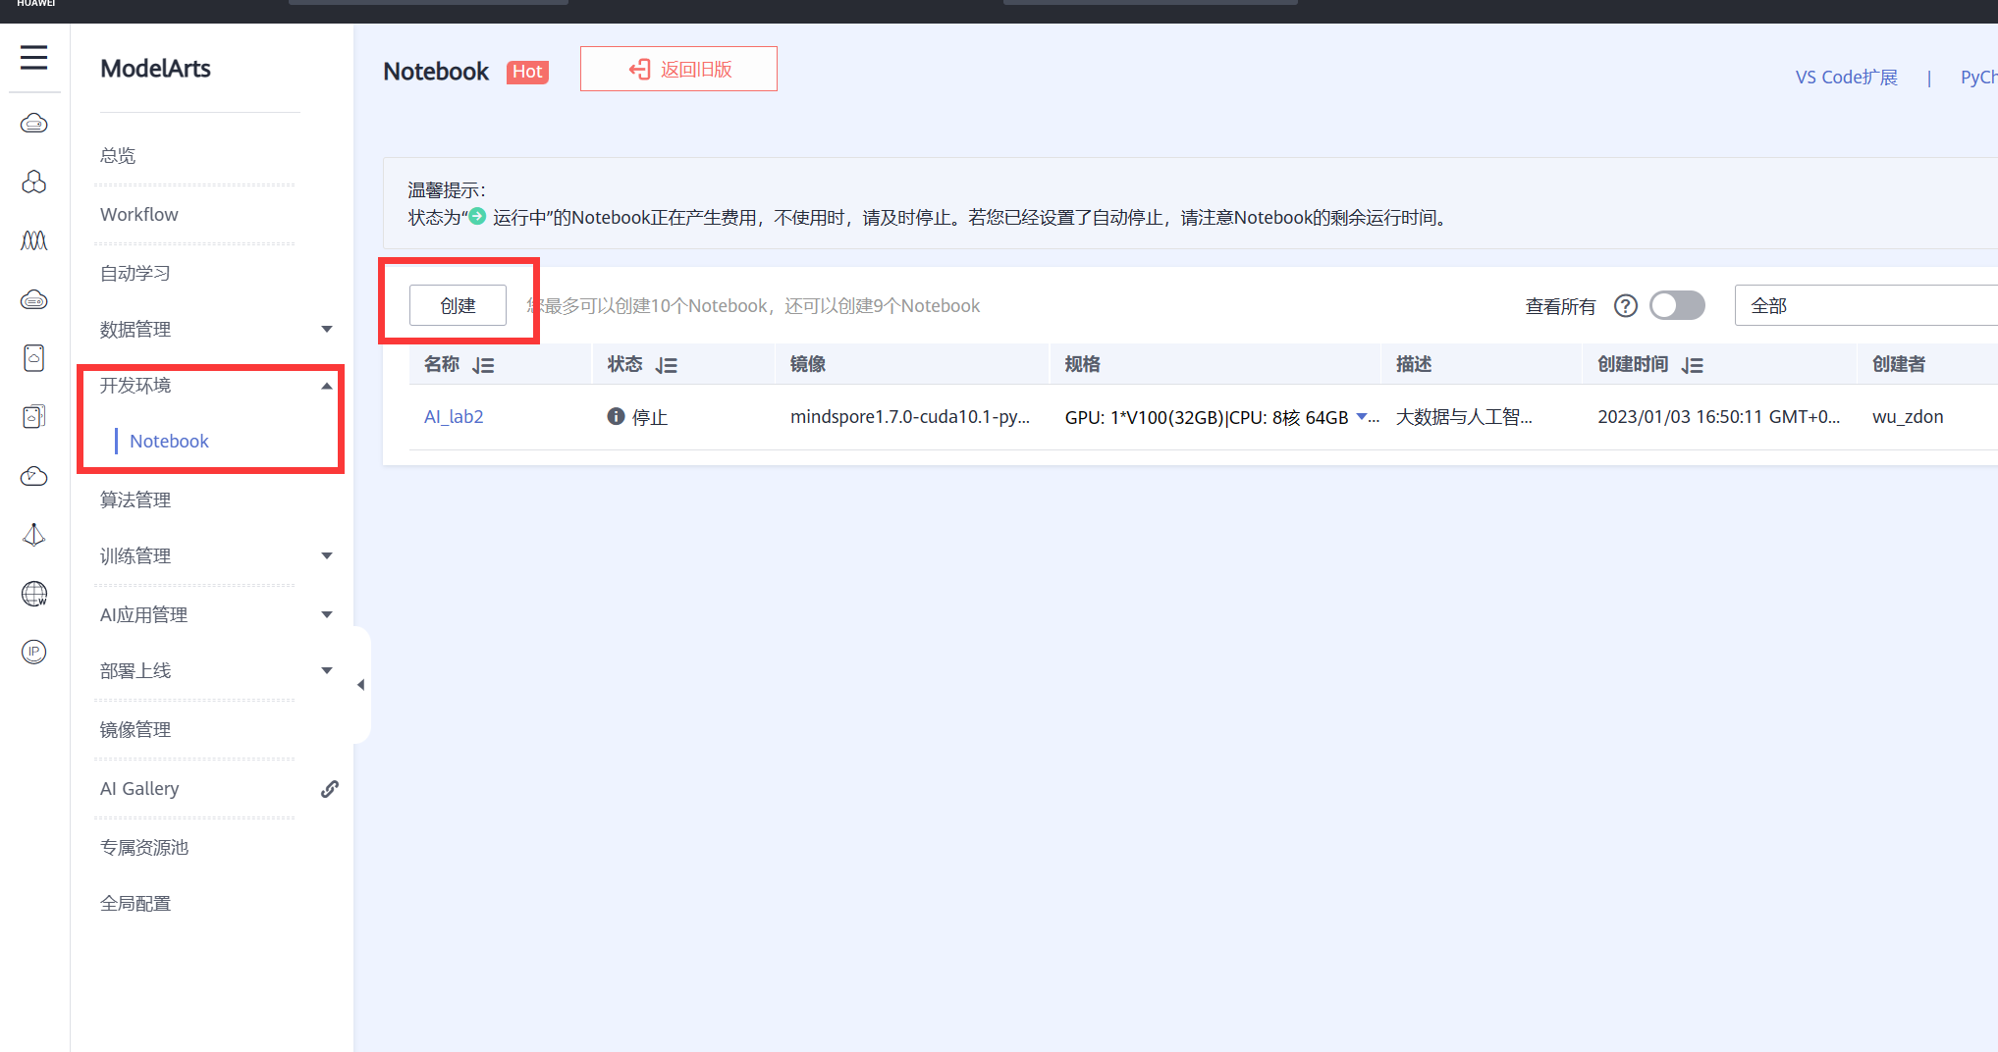Click the cloud with horizontal lines icon
1998x1052 pixels.
(34, 300)
